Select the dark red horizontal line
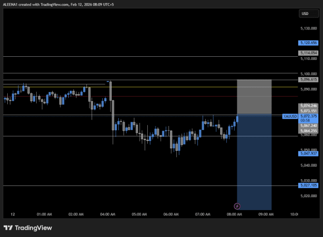 coord(150,96)
